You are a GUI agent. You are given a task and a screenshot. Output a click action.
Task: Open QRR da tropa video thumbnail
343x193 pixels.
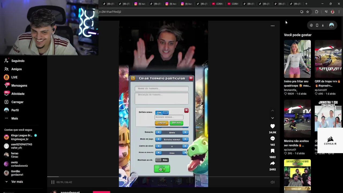click(328, 59)
